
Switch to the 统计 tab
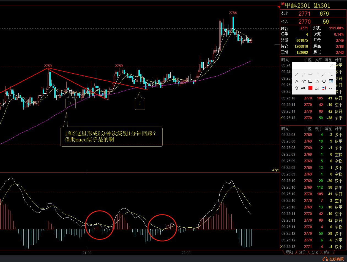(327, 252)
